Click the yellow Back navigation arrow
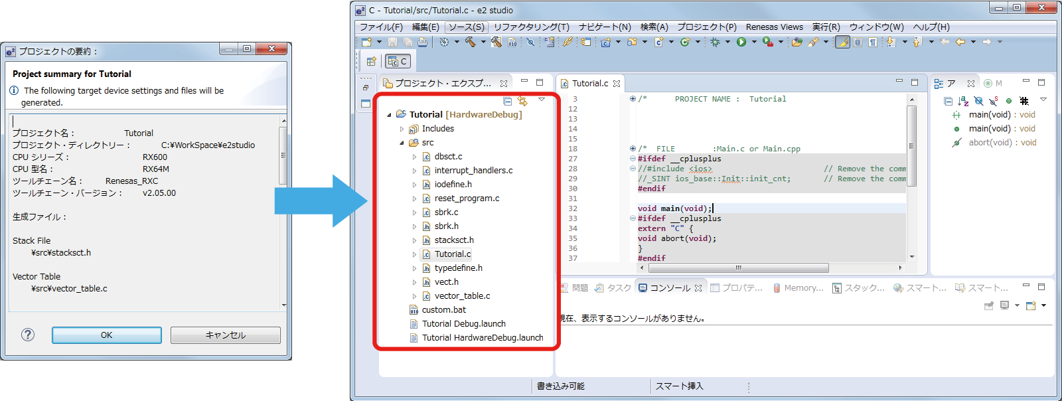The width and height of the screenshot is (1062, 401). (x=960, y=42)
